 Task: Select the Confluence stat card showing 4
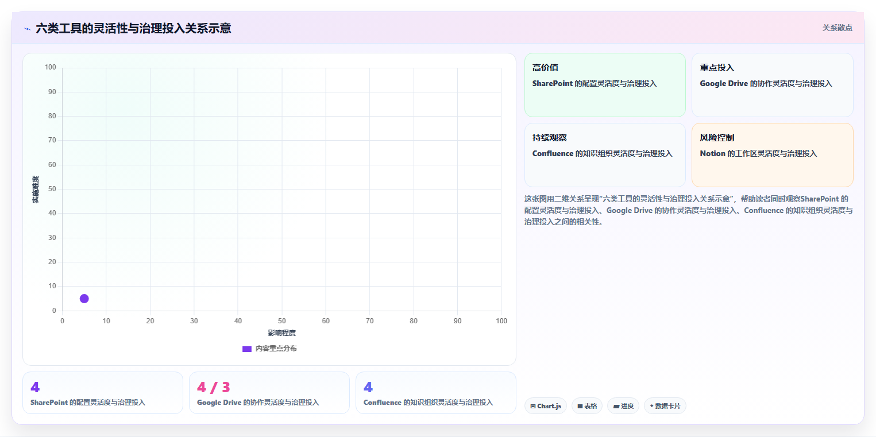[436, 393]
